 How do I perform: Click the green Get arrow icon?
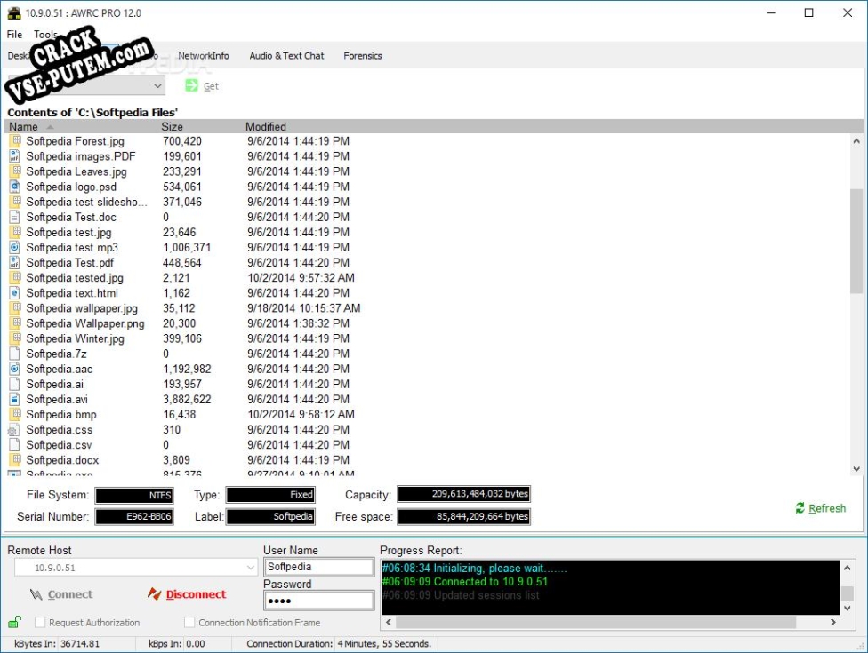pyautogui.click(x=189, y=85)
